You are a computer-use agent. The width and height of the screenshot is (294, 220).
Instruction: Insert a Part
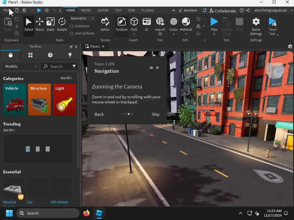(x=134, y=24)
